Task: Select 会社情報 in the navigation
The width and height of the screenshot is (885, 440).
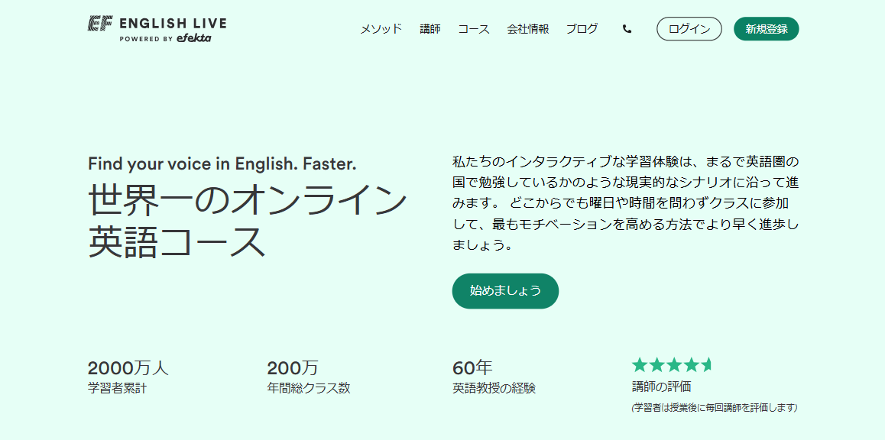Action: tap(527, 29)
